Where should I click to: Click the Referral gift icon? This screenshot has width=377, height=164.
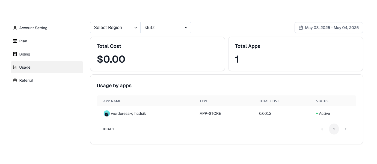(15, 80)
